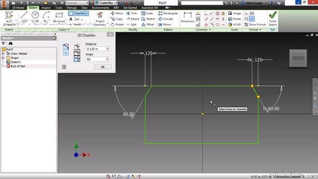
Task: Insert Image tool icon
Action: (x=234, y=13)
